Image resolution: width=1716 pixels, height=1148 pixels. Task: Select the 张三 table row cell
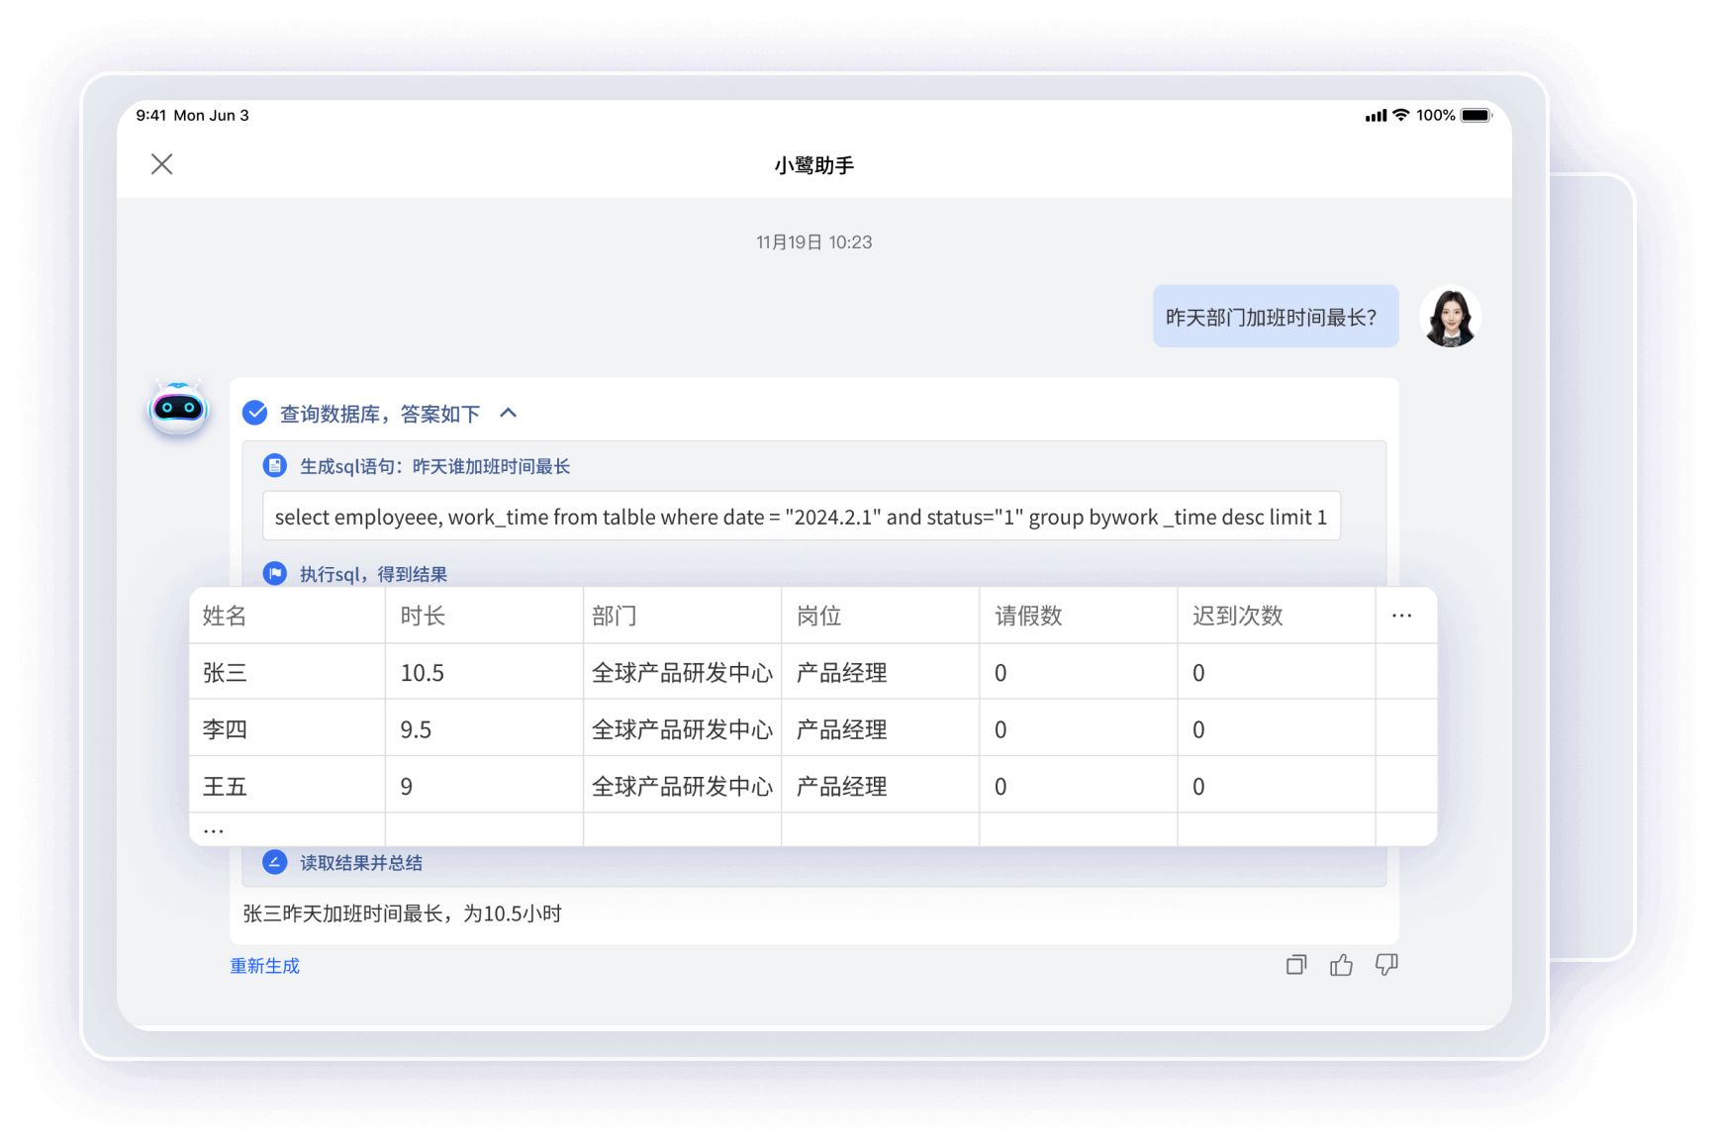pos(226,673)
